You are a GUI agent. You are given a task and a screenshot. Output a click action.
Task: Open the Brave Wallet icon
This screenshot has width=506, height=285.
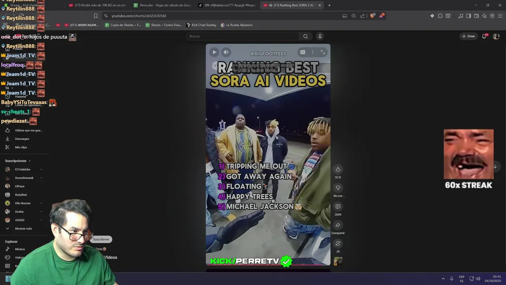point(476,16)
